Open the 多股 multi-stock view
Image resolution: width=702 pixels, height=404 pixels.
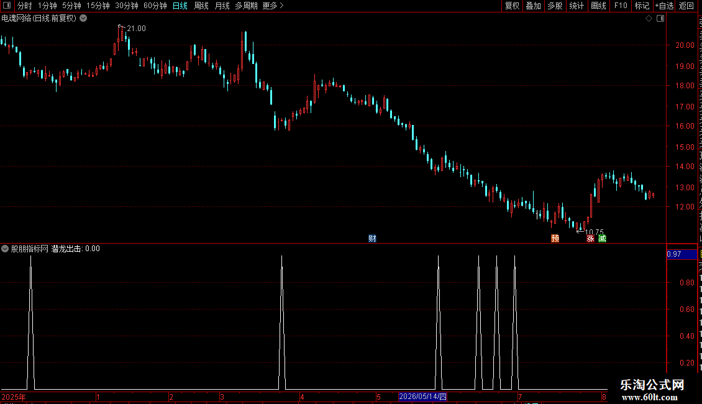click(555, 6)
